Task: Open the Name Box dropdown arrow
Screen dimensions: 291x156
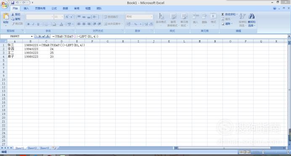Action: (32, 36)
